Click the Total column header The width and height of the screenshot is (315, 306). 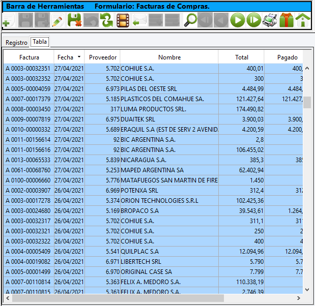click(242, 57)
